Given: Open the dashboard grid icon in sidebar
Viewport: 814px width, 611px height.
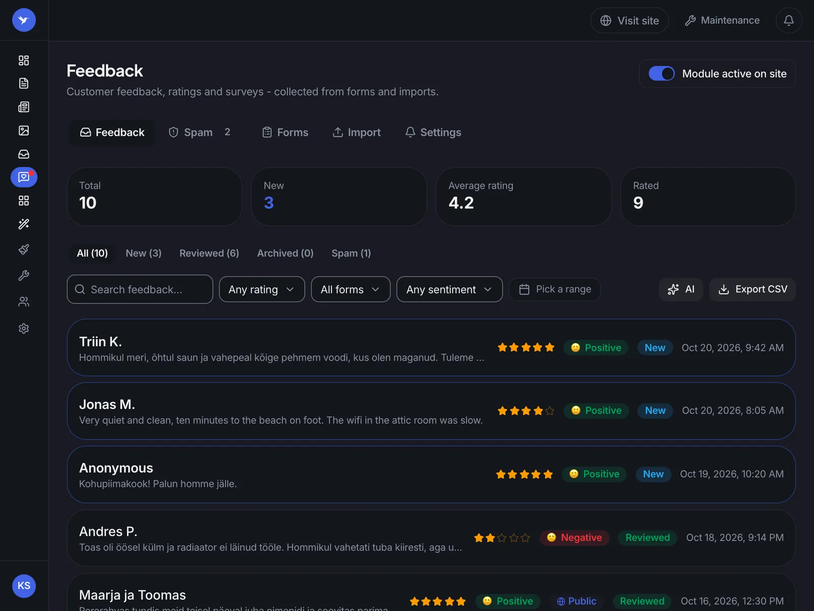Looking at the screenshot, I should coord(24,60).
